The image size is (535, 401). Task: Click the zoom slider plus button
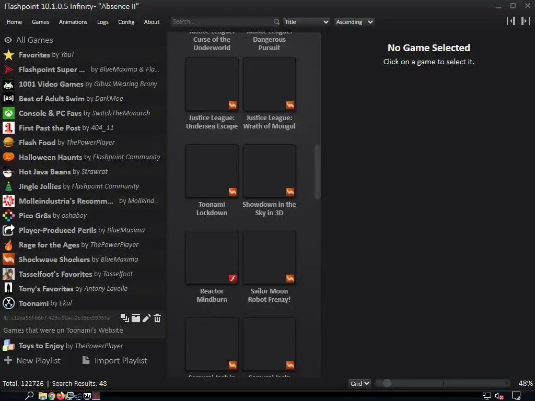point(507,383)
